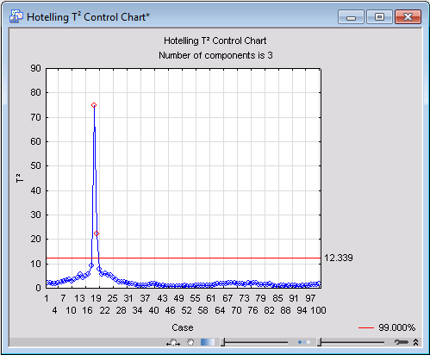Click the x-axis label '100'
Screen dimensions: 430x355
(318, 310)
